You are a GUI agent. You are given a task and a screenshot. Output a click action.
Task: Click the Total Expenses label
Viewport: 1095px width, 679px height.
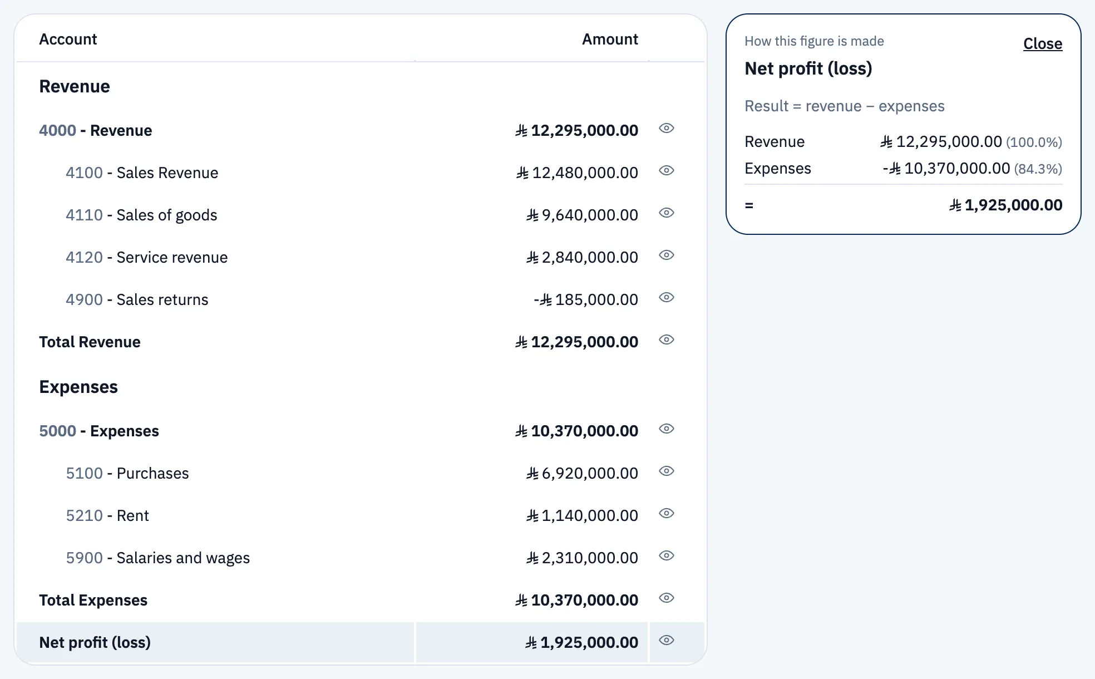click(x=93, y=601)
